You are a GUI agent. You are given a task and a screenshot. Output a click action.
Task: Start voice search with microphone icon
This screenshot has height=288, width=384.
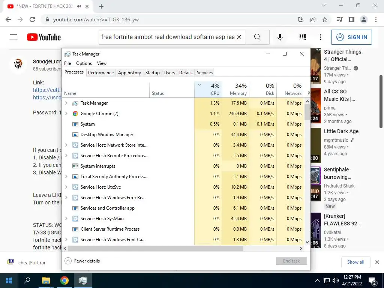(x=280, y=37)
